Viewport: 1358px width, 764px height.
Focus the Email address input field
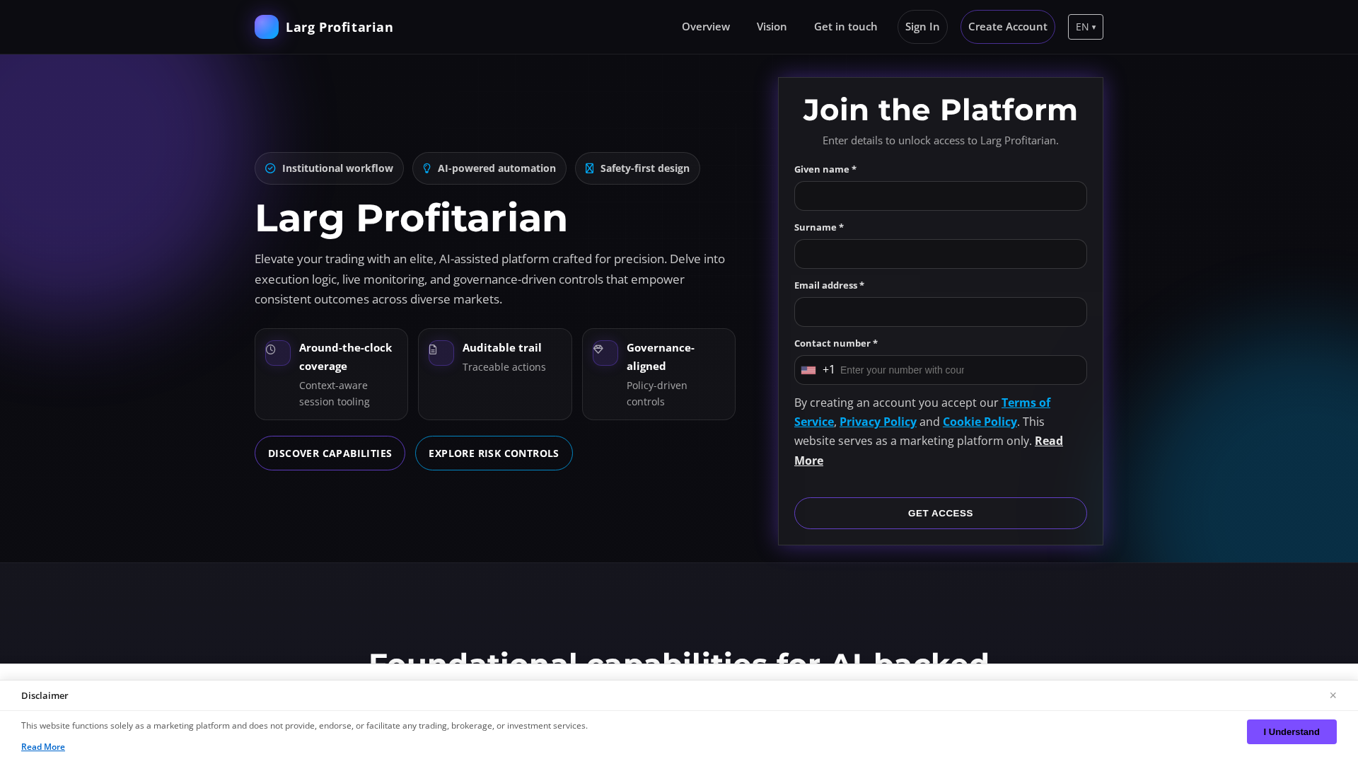[x=941, y=312]
